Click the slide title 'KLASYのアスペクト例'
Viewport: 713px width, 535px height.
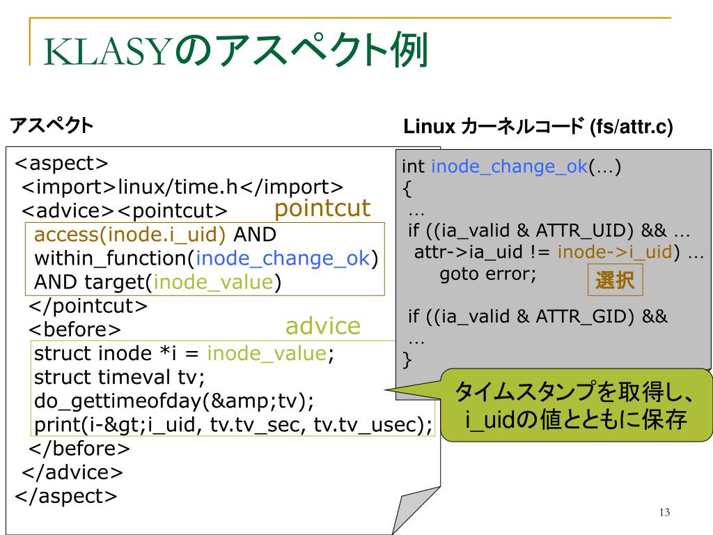tap(235, 50)
